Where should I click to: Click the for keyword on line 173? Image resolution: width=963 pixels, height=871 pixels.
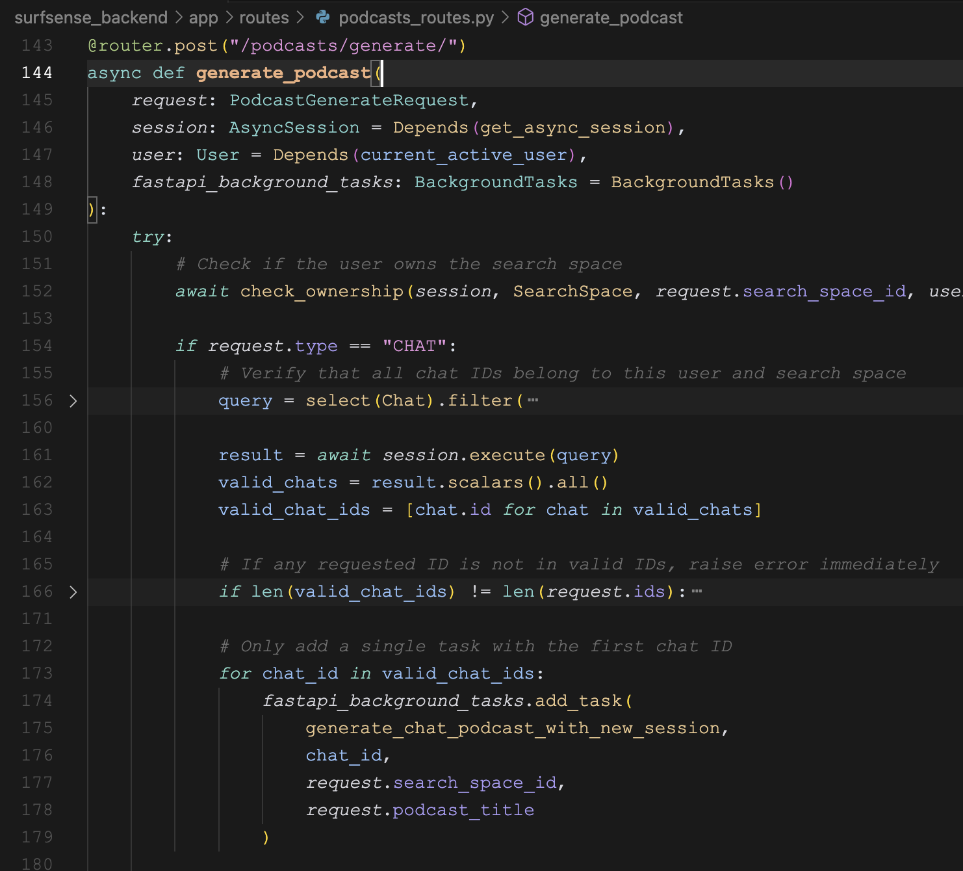click(235, 673)
